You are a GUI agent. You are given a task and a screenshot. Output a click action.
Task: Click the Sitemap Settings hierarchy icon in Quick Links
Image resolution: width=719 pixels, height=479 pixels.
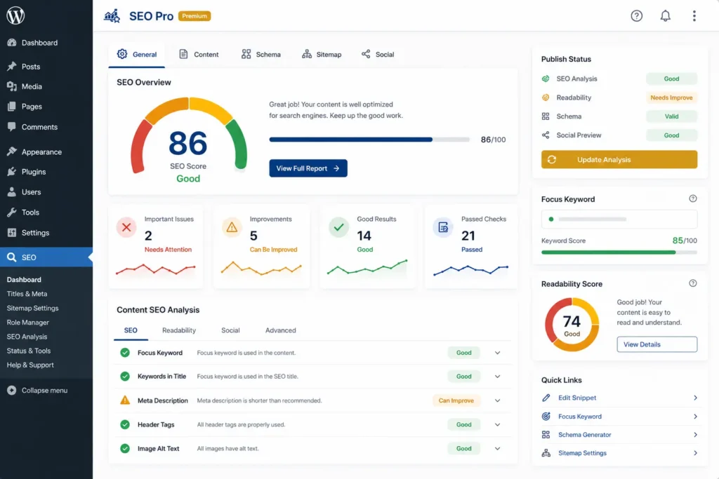pos(546,453)
